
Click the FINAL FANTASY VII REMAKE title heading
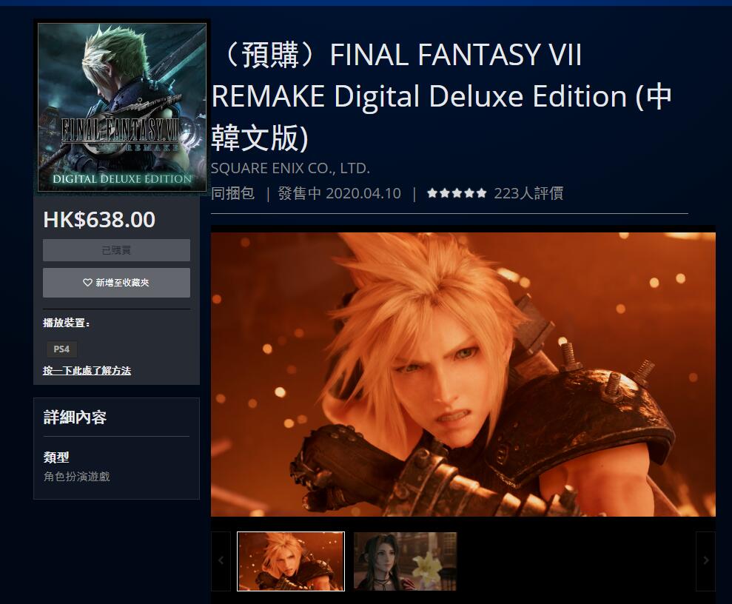click(441, 96)
